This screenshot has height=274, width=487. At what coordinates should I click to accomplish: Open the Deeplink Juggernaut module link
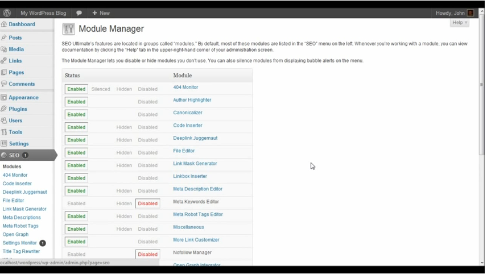pos(195,138)
